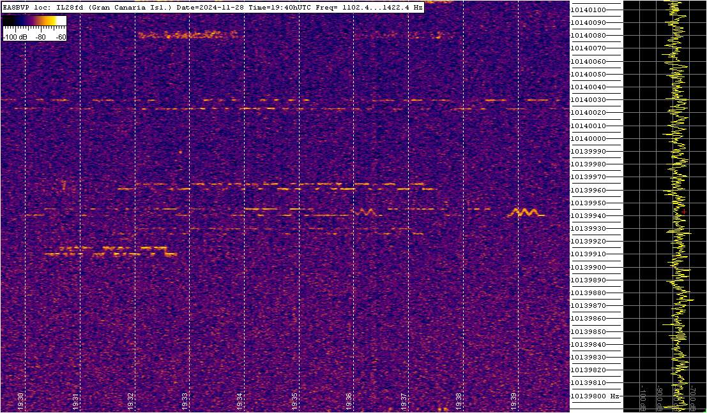Screen dimensions: 707x413
Task: Click the color scale legend gradient bar
Action: point(35,20)
